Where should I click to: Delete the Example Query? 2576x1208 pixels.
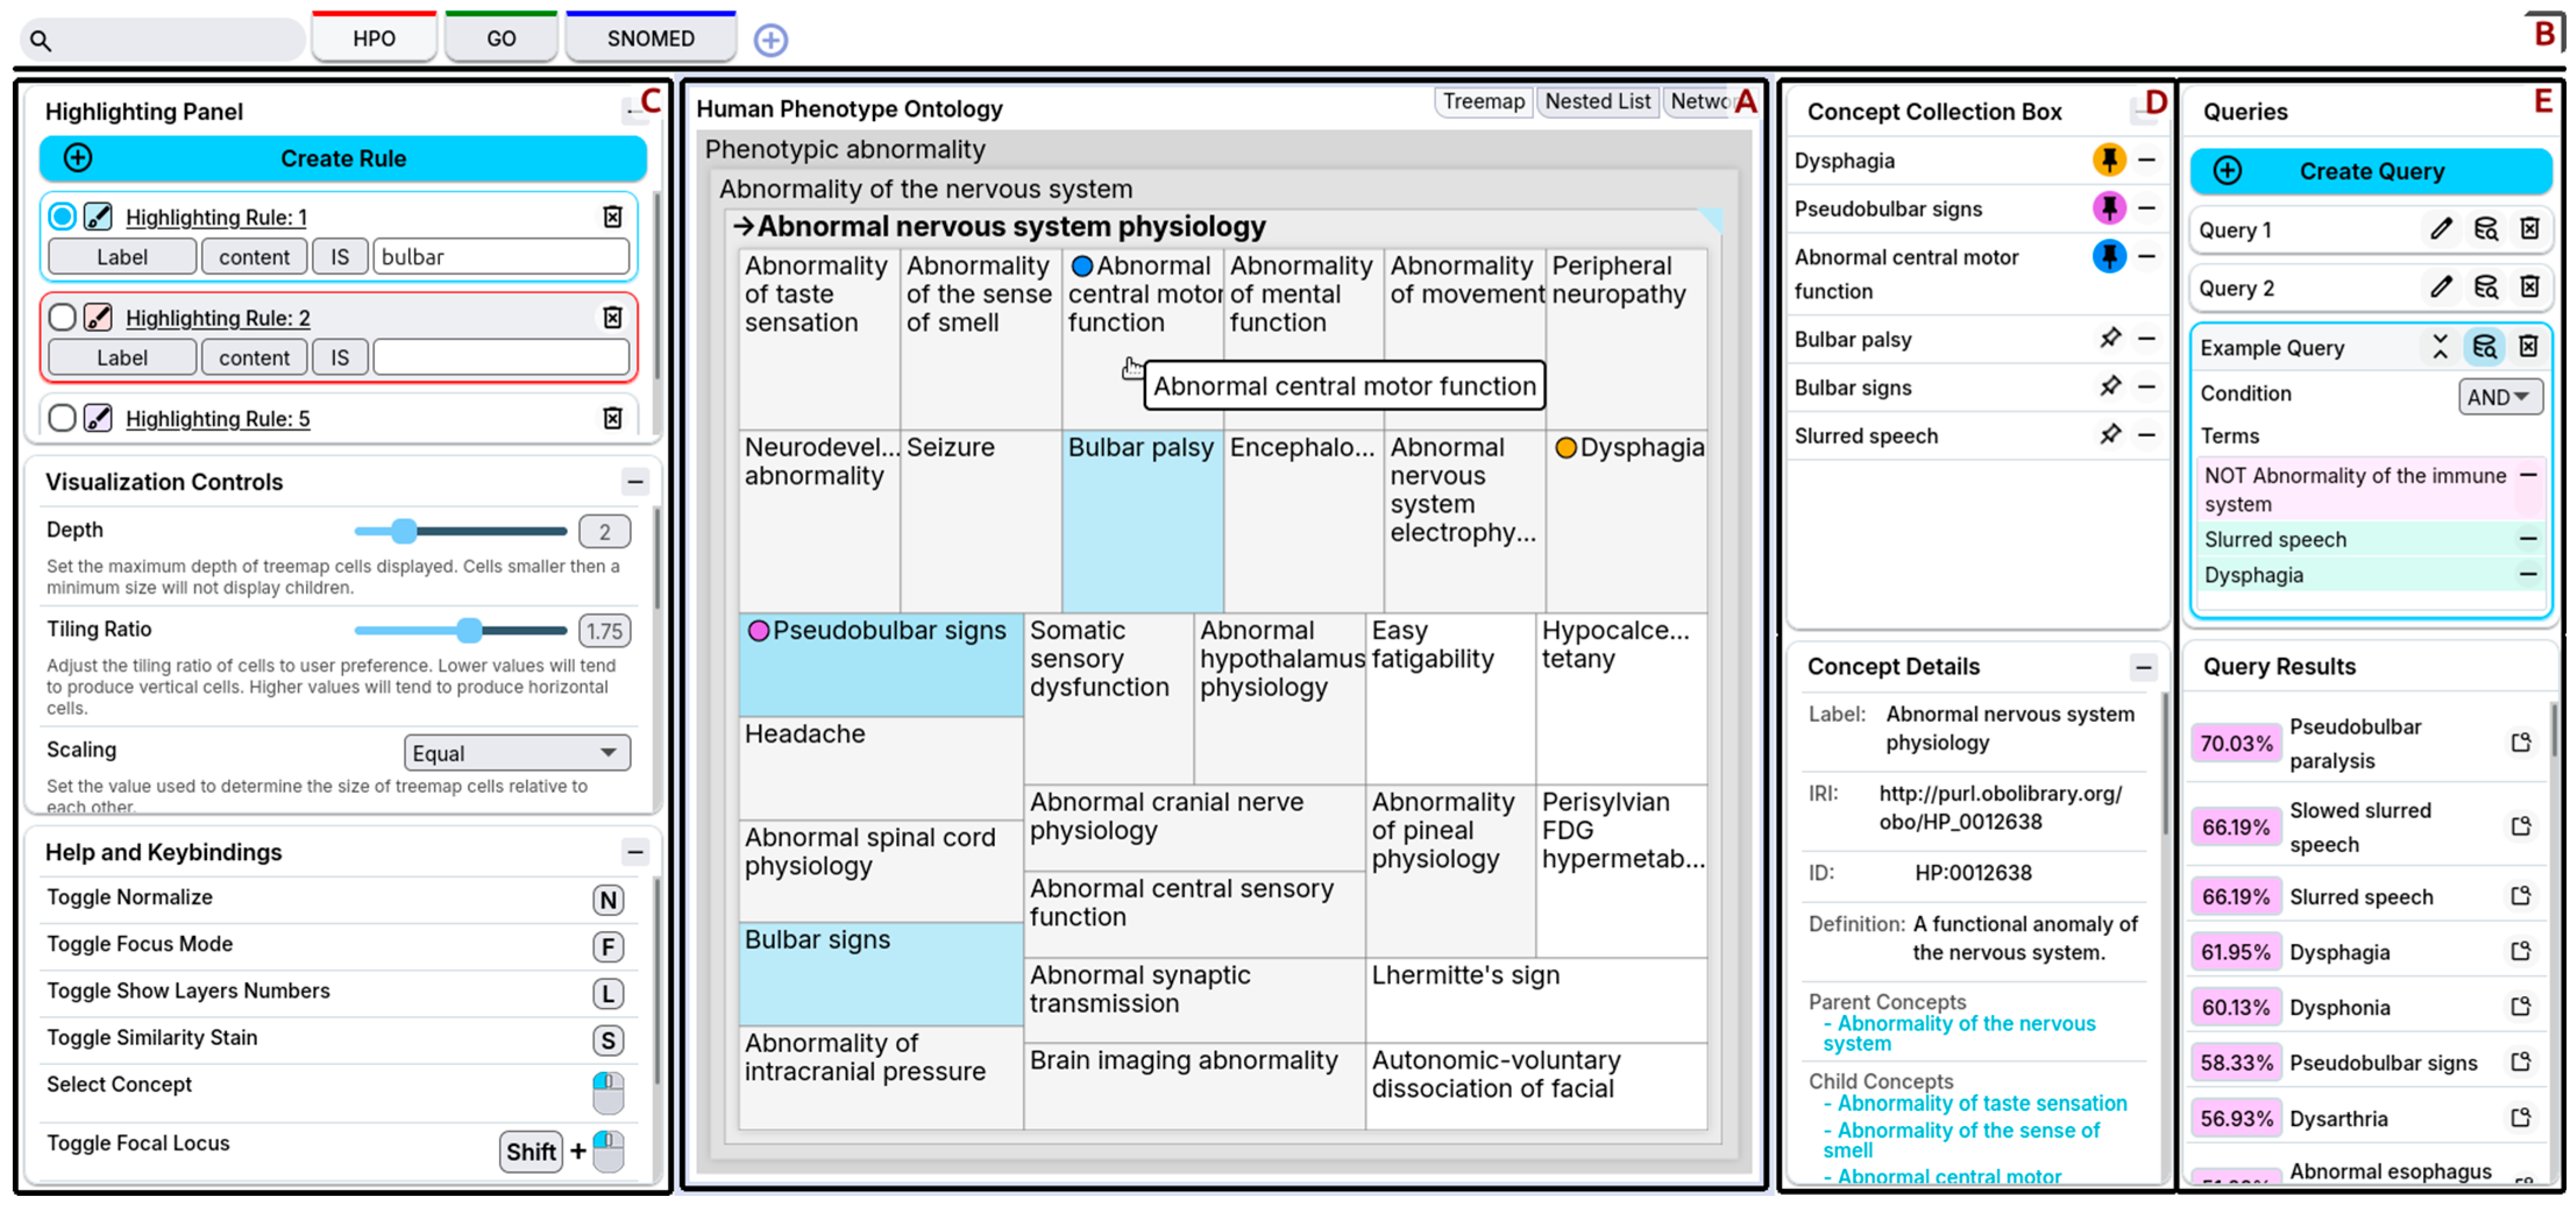[x=2528, y=347]
